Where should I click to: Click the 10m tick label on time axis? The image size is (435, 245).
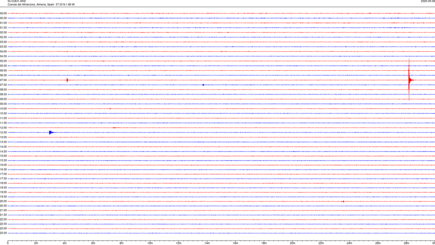pyautogui.click(x=150, y=243)
